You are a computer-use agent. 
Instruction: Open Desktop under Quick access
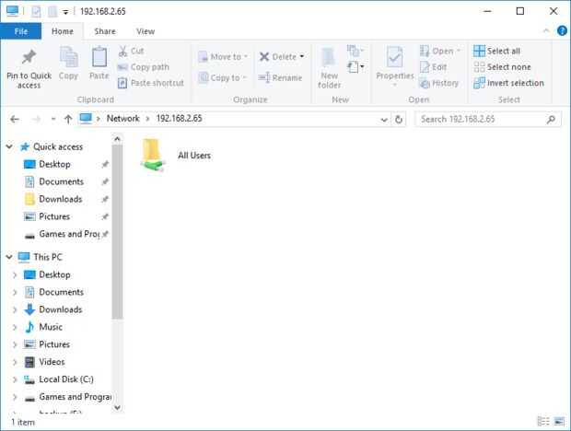(x=54, y=164)
